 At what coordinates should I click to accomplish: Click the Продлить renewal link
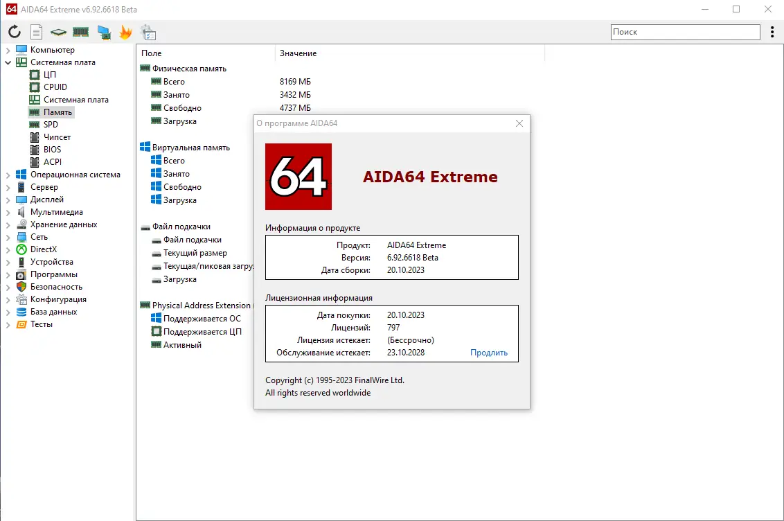pyautogui.click(x=488, y=353)
